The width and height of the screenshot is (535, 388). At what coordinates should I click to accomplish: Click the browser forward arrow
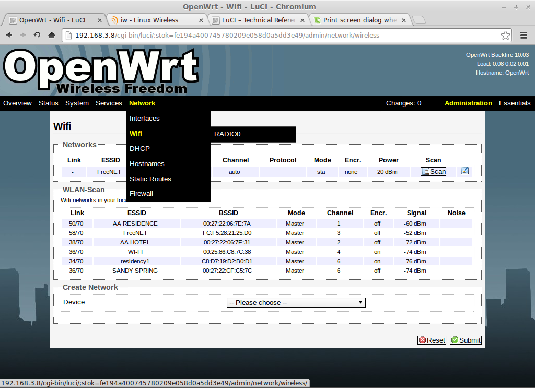tap(22, 35)
